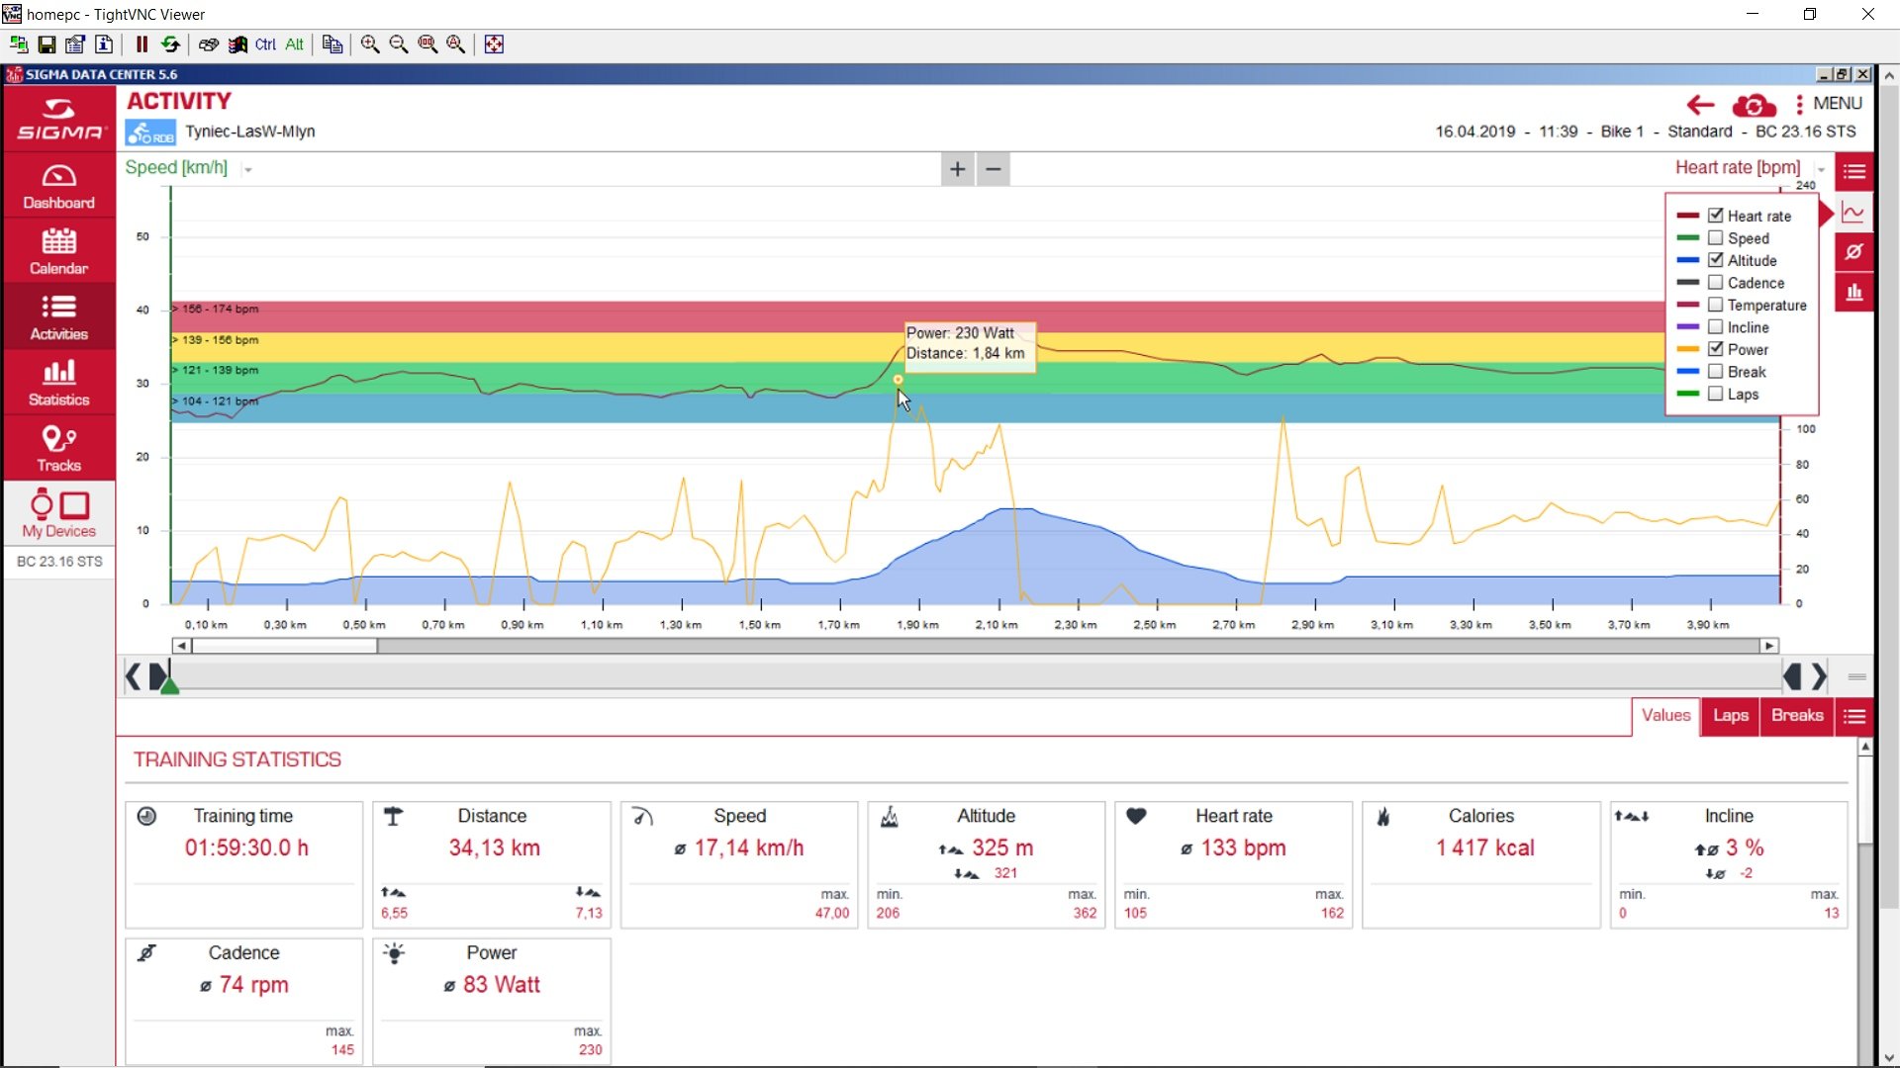The image size is (1900, 1068).
Task: Click the Power statistics card
Action: point(492,1002)
